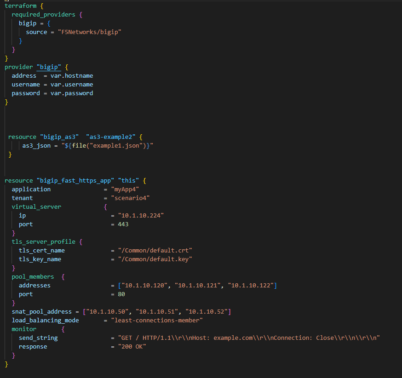402x378 pixels.
Task: Select 'required_providers' block name
Action: tap(44, 15)
